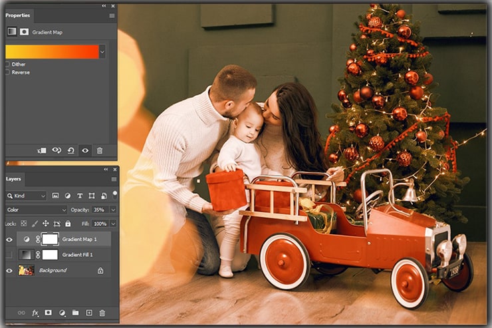The image size is (492, 328).
Task: Click link layers icon at Layers bottom
Action: 21,313
